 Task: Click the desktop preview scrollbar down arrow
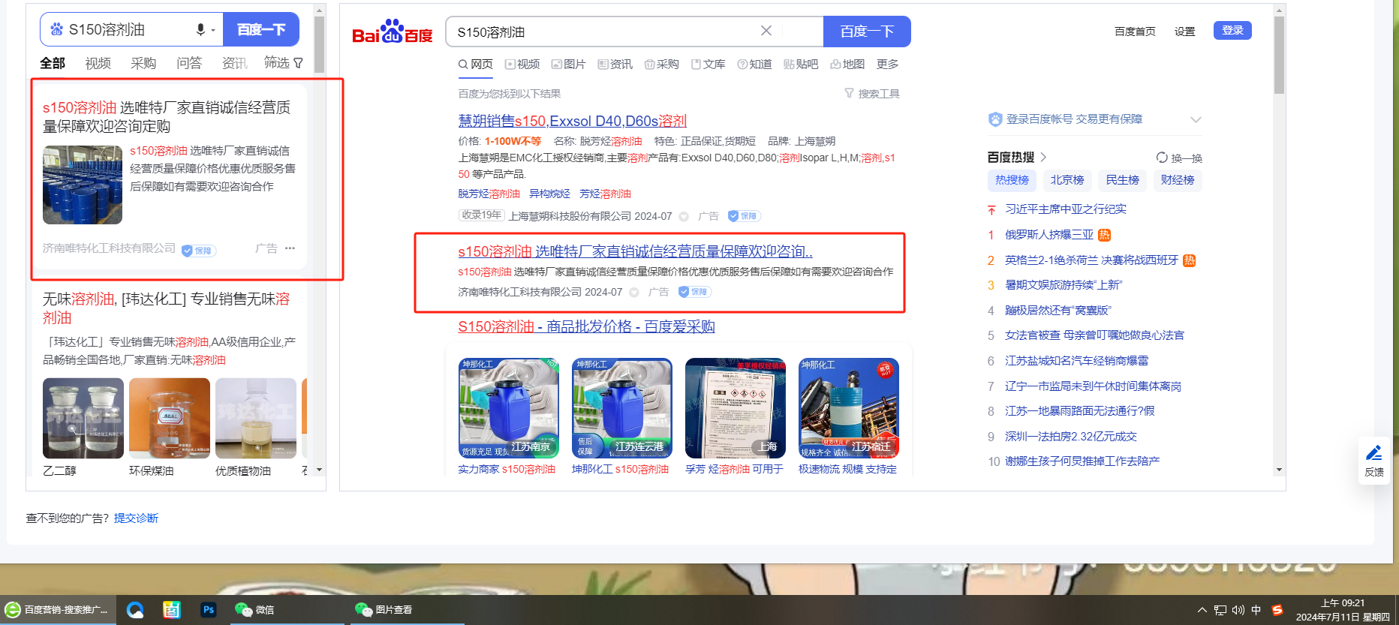tap(1279, 470)
